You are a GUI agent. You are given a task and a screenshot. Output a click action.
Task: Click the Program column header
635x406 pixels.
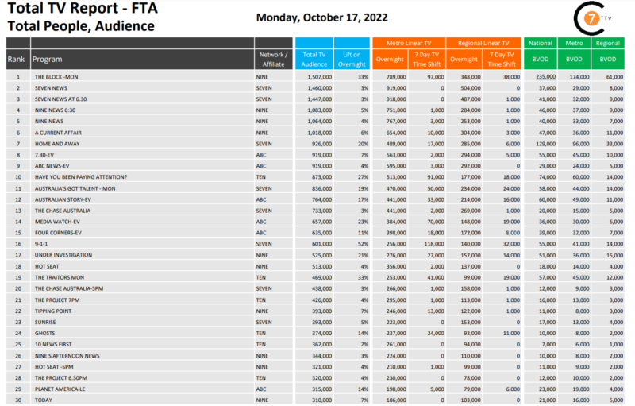tap(48, 59)
